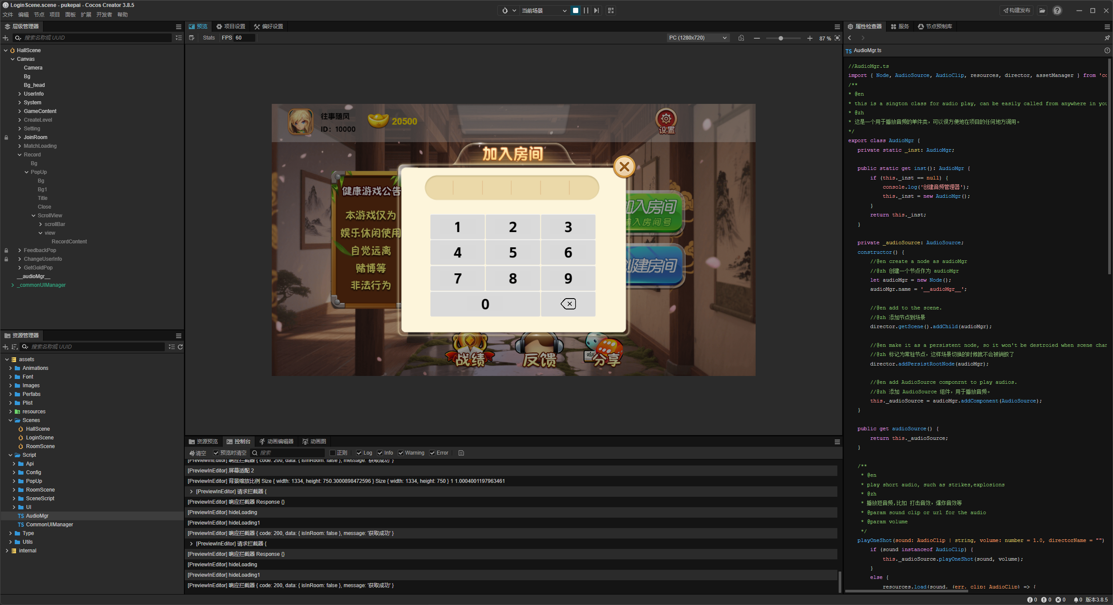Click the stop preview button

pyautogui.click(x=576, y=10)
